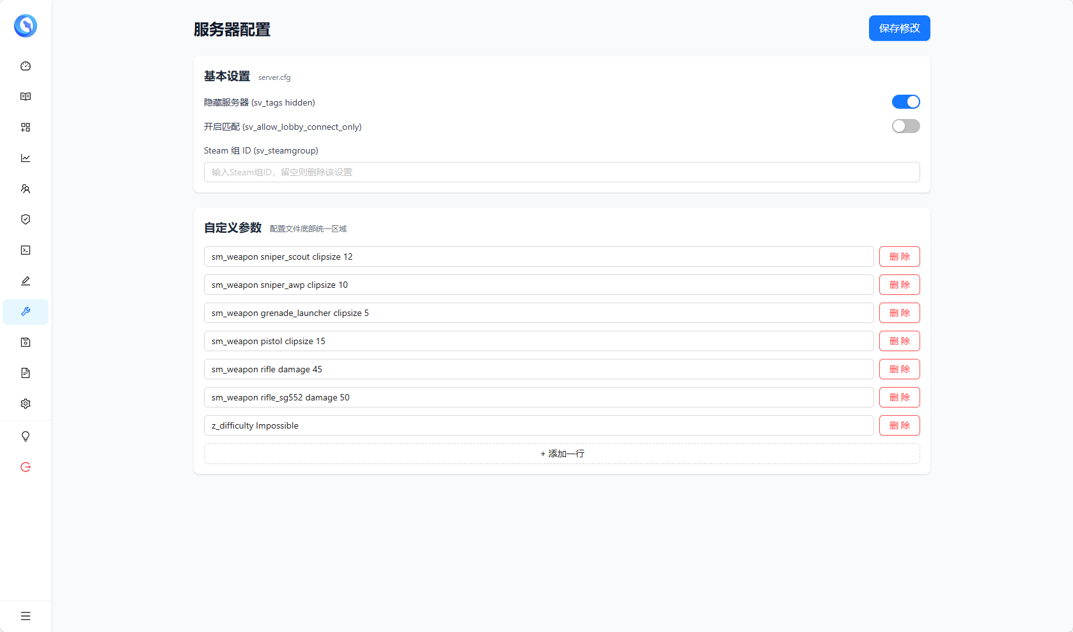Click the 添加一行 add row button
This screenshot has height=632, width=1073.
(x=561, y=454)
